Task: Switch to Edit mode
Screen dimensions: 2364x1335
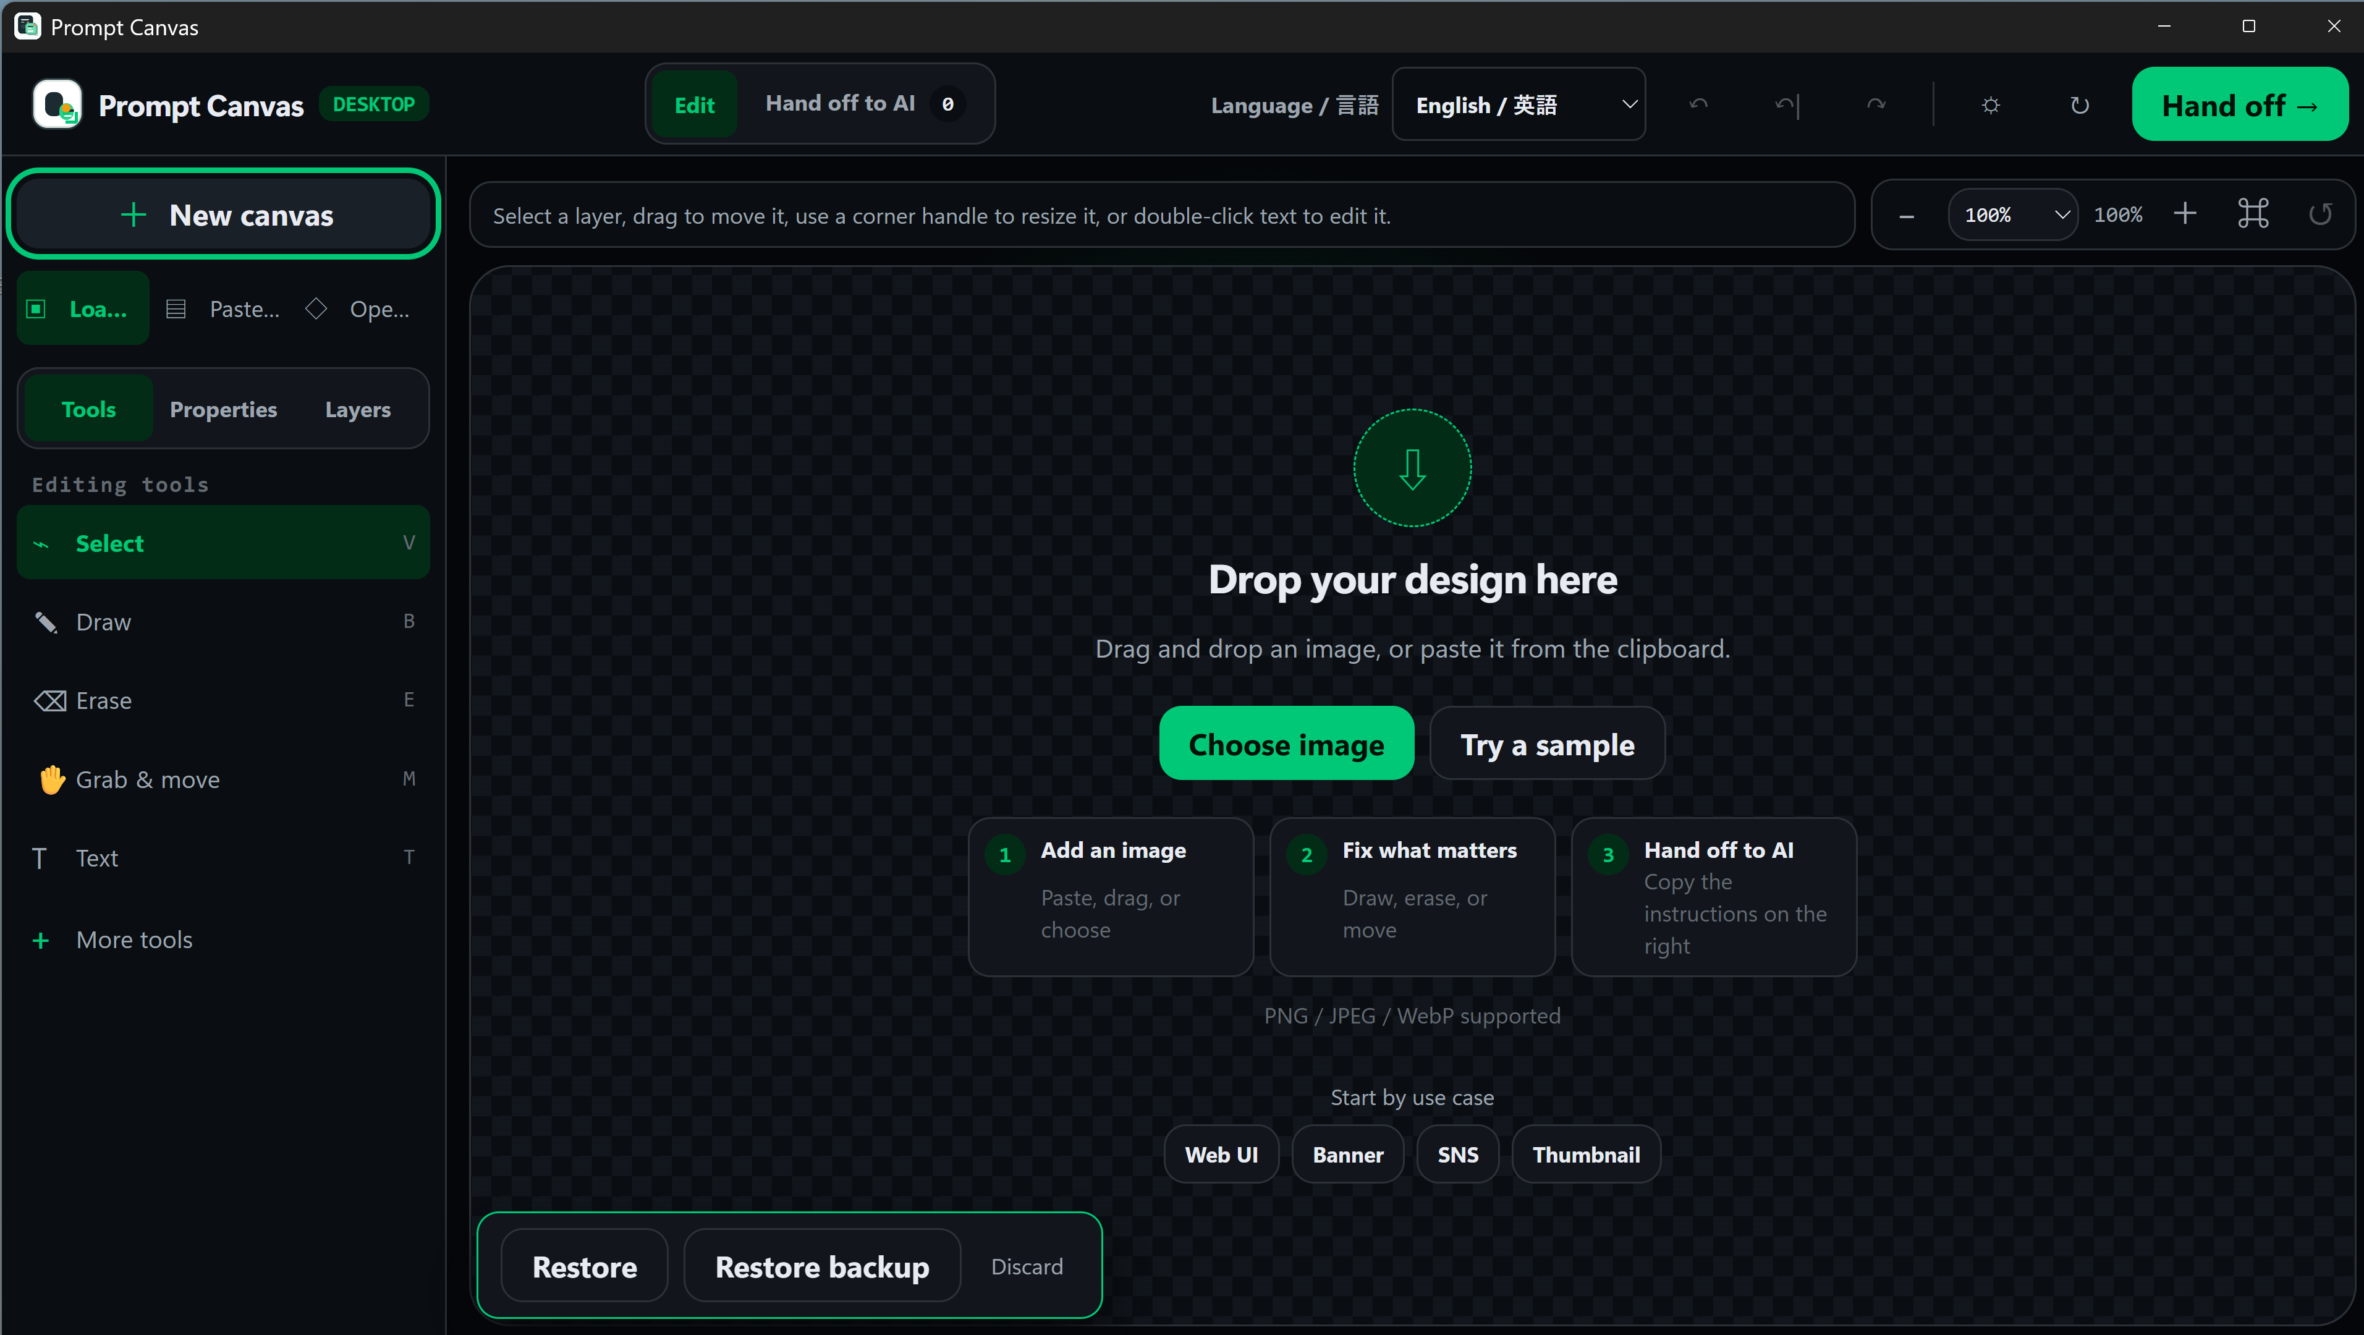Action: [x=694, y=104]
